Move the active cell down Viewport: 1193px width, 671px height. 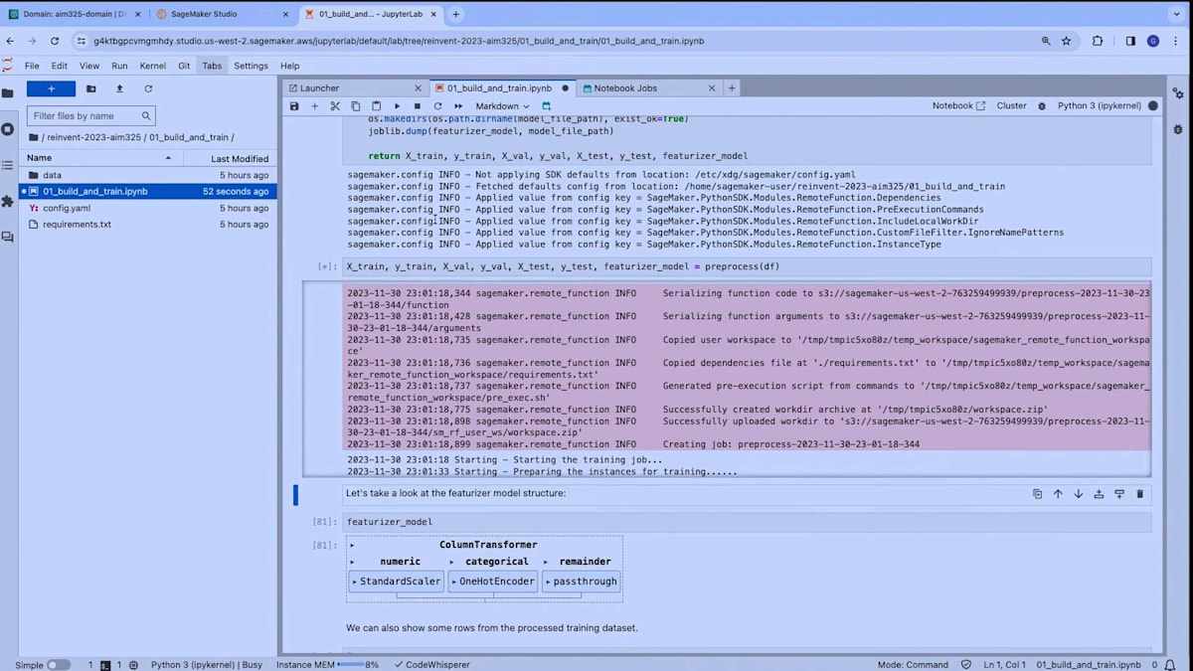[x=1078, y=494]
